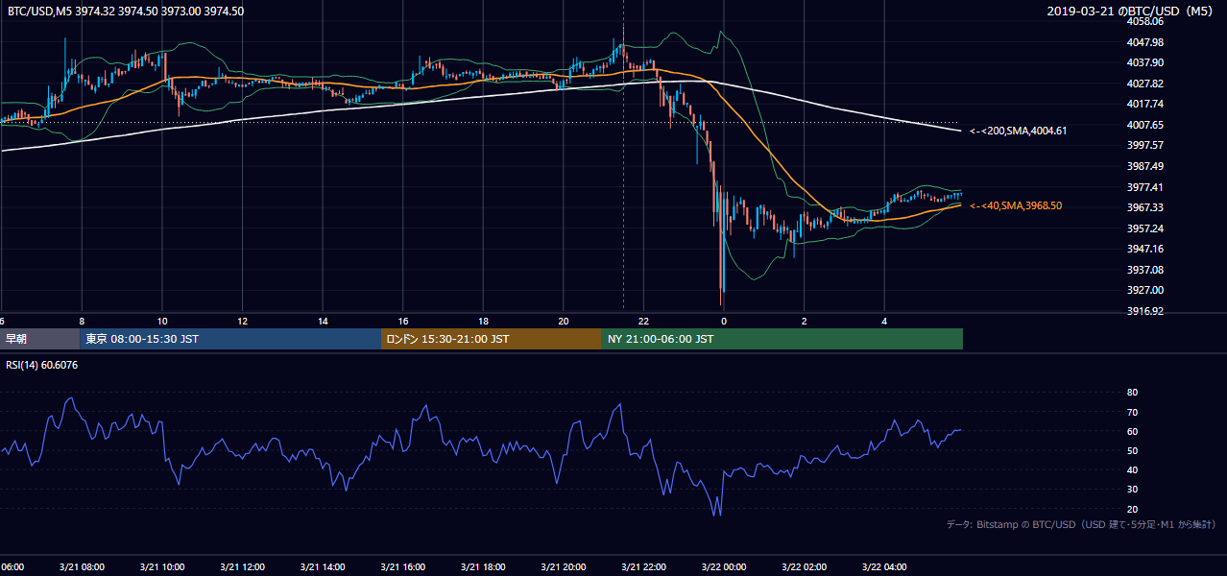Click hour tick 22 under price chart
The width and height of the screenshot is (1227, 576).
click(644, 321)
